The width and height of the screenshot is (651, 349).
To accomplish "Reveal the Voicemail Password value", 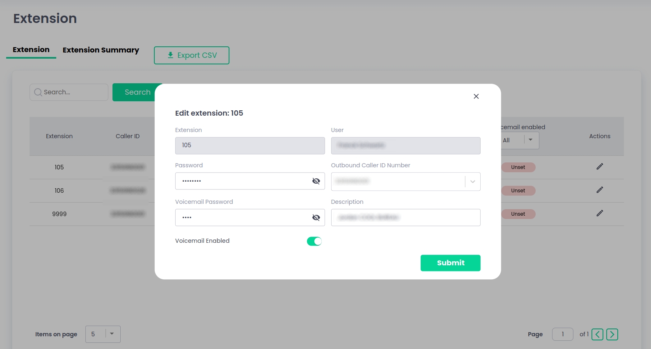I will pyautogui.click(x=316, y=218).
